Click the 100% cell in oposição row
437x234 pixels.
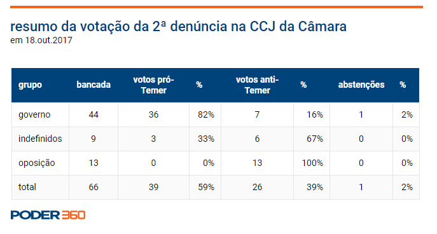(x=312, y=163)
